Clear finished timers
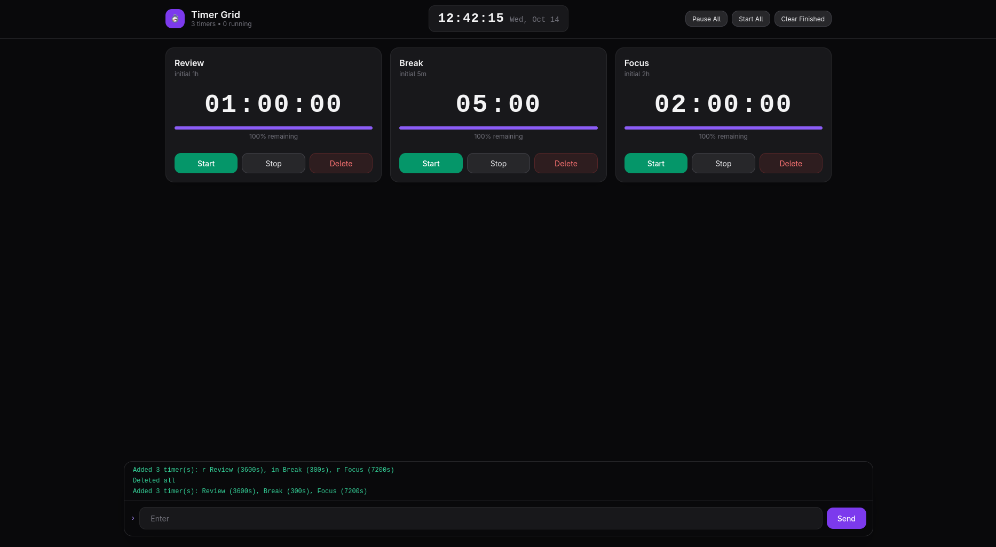Image resolution: width=996 pixels, height=547 pixels. (x=803, y=19)
